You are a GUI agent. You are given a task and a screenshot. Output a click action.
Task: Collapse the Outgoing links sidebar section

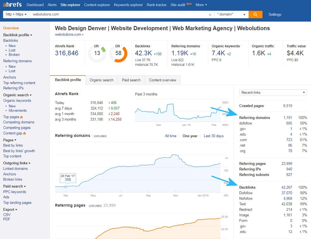coord(17,163)
